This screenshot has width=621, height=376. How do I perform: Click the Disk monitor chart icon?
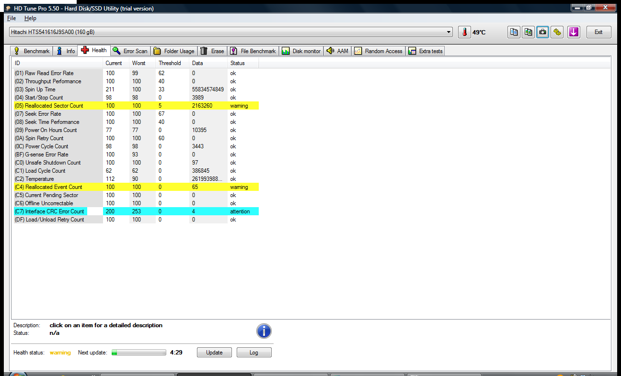tap(286, 51)
